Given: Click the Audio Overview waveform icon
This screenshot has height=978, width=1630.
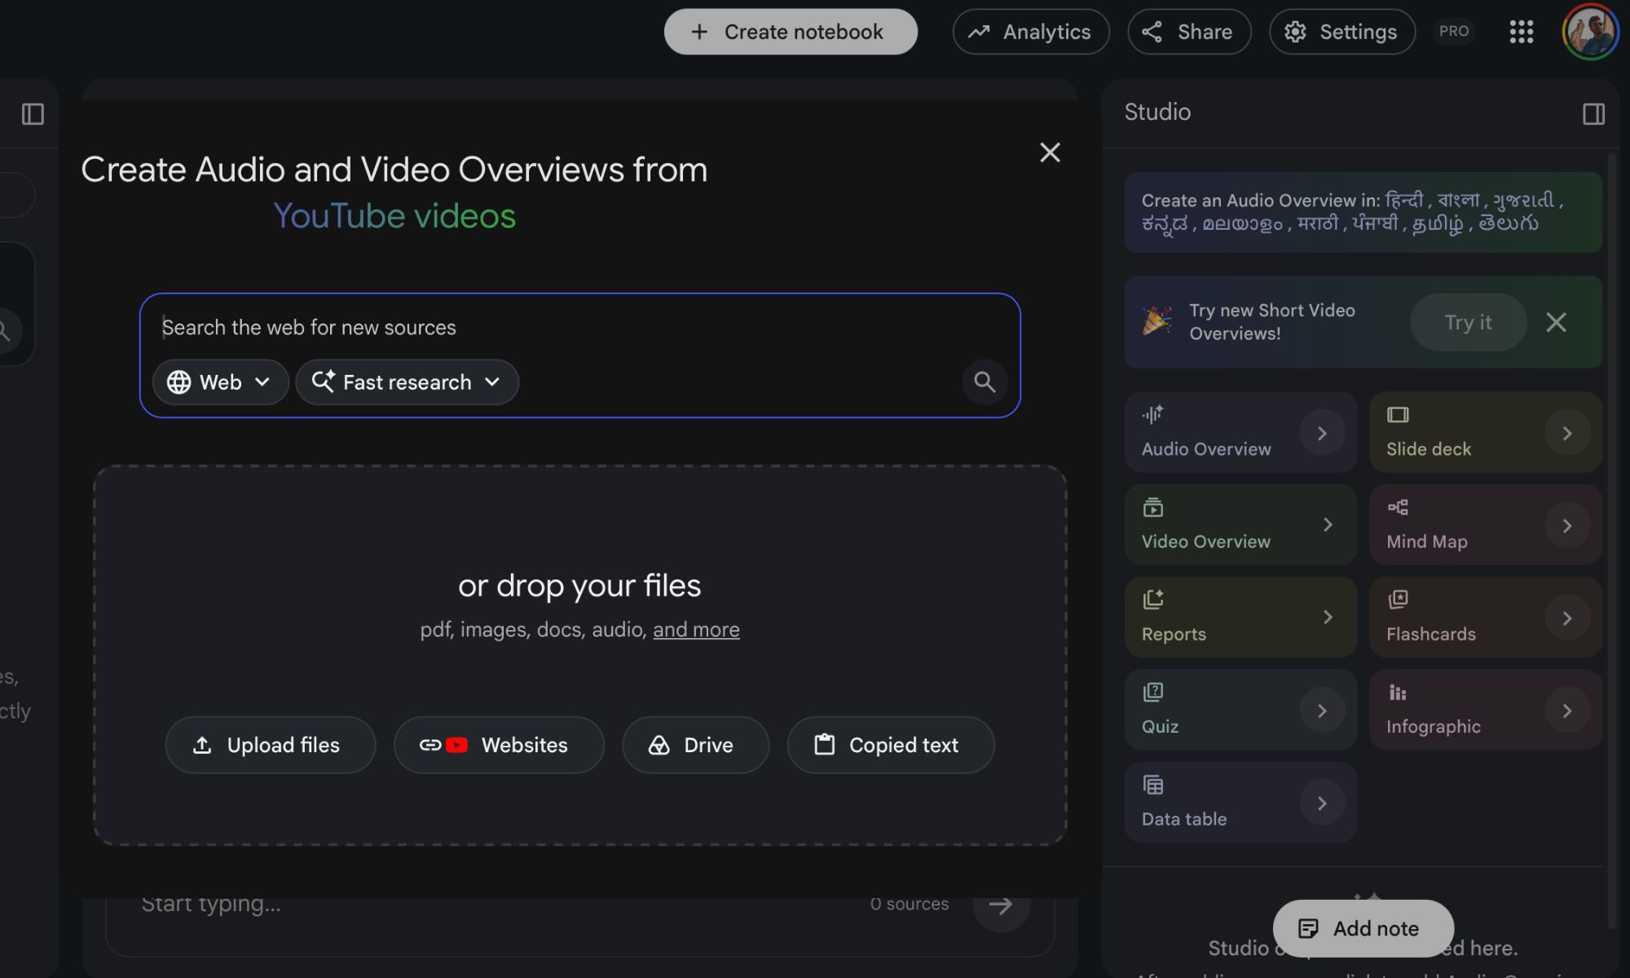Looking at the screenshot, I should [1152, 415].
